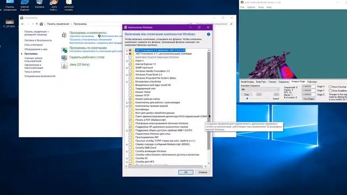Screen dimensions: 347x195
Task: Expand Windows PowerShell 2.0 node
Action: click(127, 75)
